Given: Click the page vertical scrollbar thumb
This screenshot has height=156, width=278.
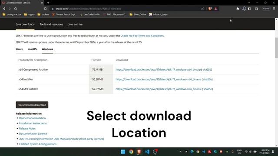Looking at the screenshot, I should 276,48.
